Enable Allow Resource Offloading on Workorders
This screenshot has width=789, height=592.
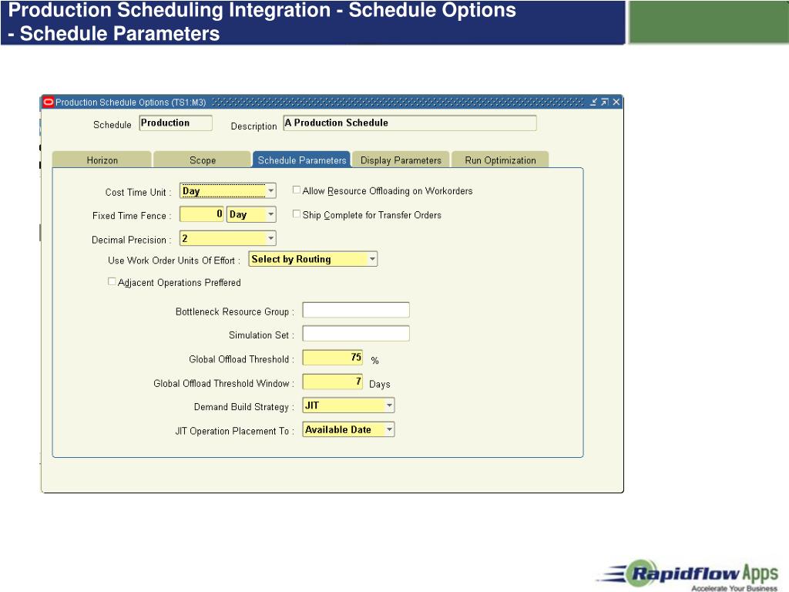tap(297, 190)
